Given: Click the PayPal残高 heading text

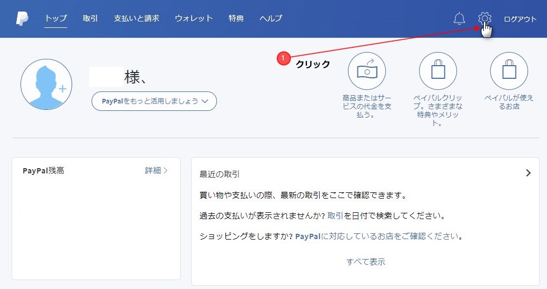Looking at the screenshot, I should (x=44, y=171).
